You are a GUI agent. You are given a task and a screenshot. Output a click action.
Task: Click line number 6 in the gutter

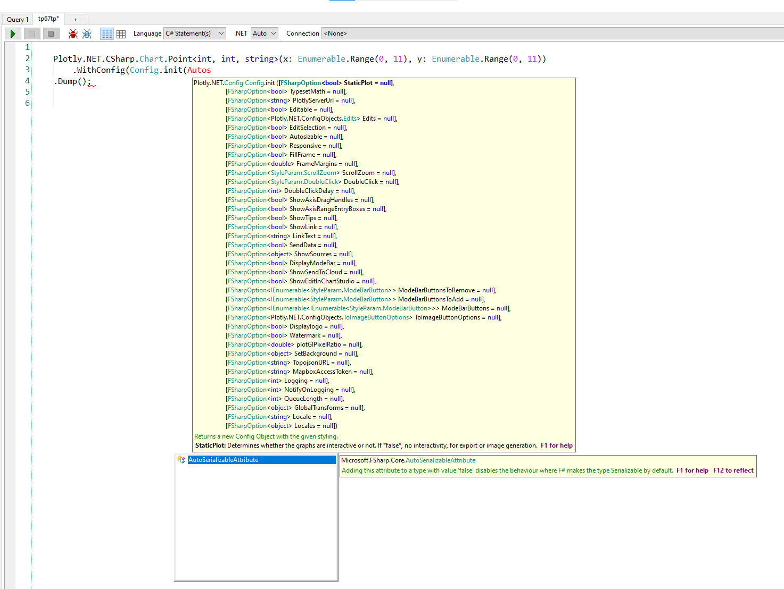[x=27, y=103]
